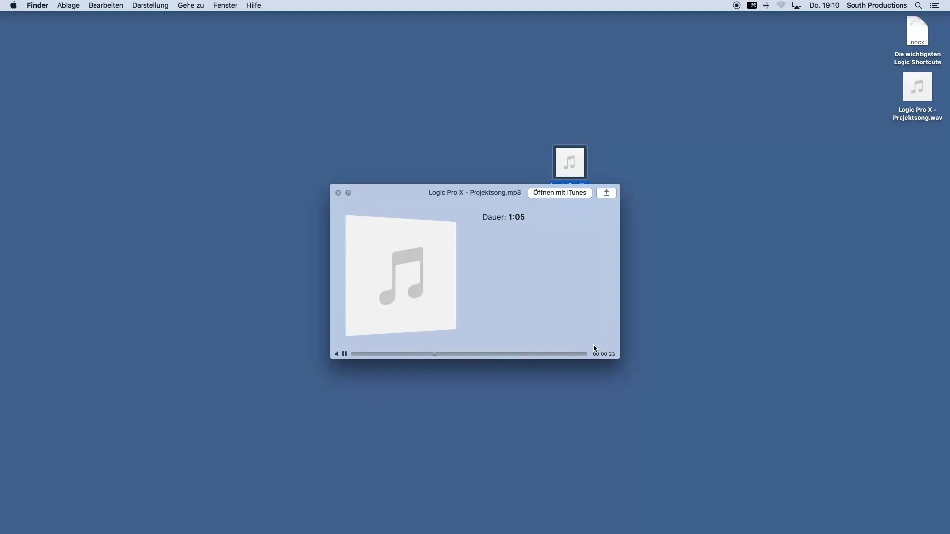Open the Bearbeiten menu
The image size is (950, 534).
click(106, 5)
